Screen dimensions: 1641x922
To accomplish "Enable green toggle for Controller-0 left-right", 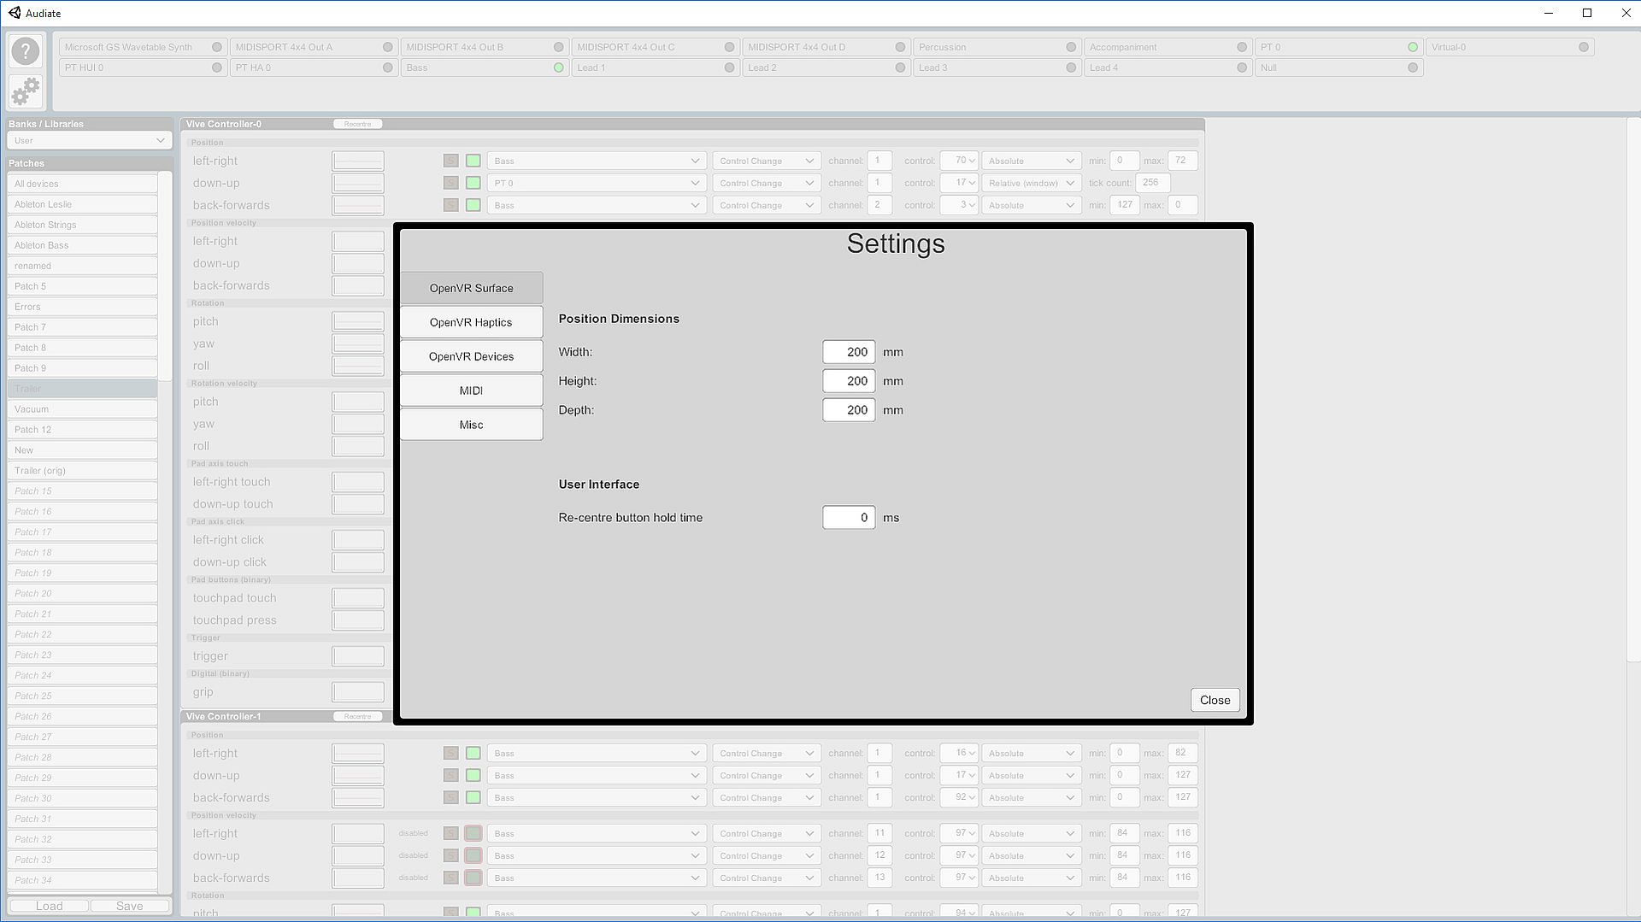I will point(473,161).
